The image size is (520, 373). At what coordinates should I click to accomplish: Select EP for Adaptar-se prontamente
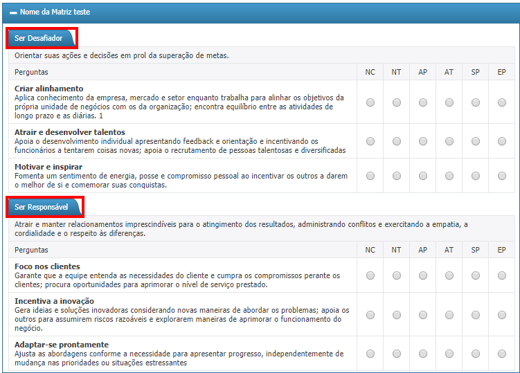(502, 354)
